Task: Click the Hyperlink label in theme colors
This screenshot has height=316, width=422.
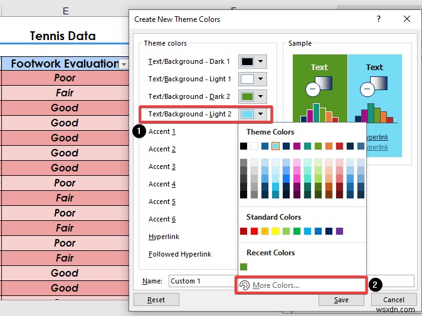Action: pos(164,237)
